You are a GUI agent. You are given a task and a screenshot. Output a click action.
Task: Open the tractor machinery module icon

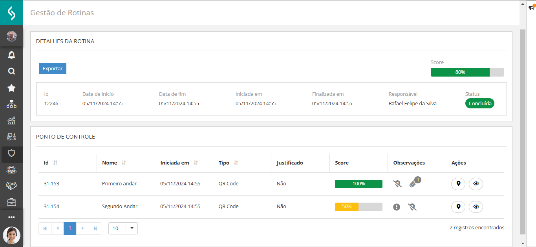click(11, 136)
